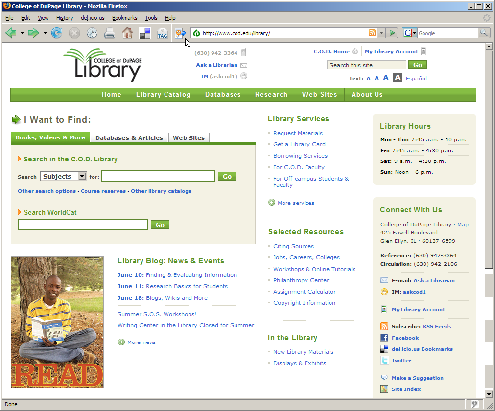Select the largest text size A
This screenshot has width=495, height=411.
pos(398,78)
